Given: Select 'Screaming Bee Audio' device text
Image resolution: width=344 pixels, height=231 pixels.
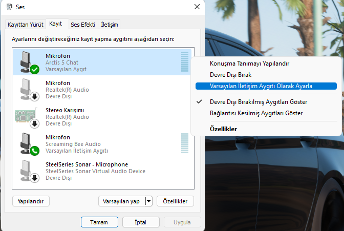Looking at the screenshot, I should (x=73, y=144).
